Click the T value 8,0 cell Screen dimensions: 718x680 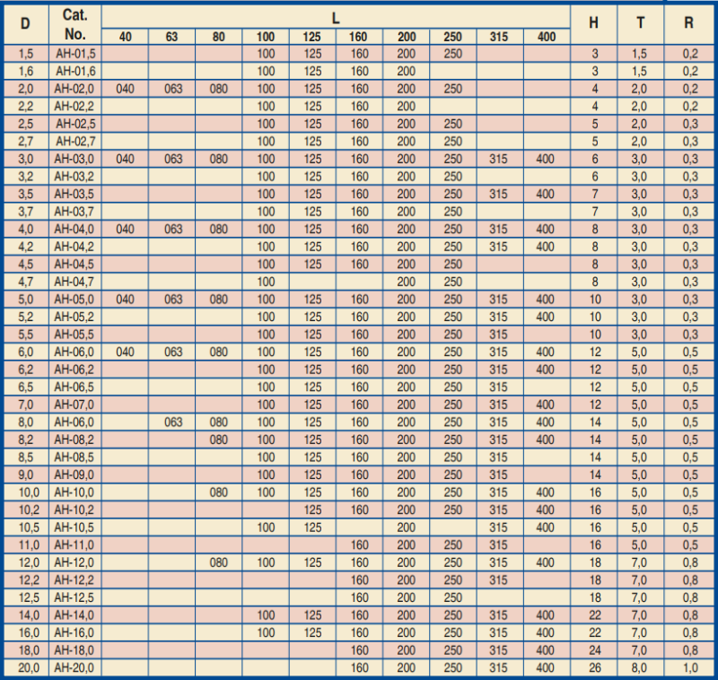pos(641,667)
